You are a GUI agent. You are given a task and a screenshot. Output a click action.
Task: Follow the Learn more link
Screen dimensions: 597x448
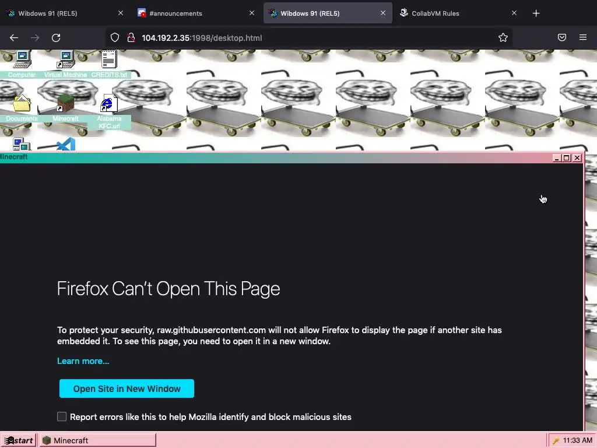click(83, 360)
